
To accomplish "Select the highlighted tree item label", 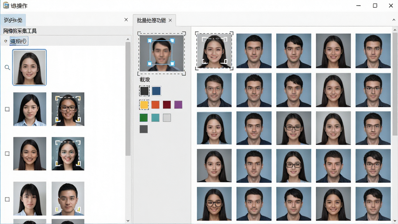I will coord(18,41).
